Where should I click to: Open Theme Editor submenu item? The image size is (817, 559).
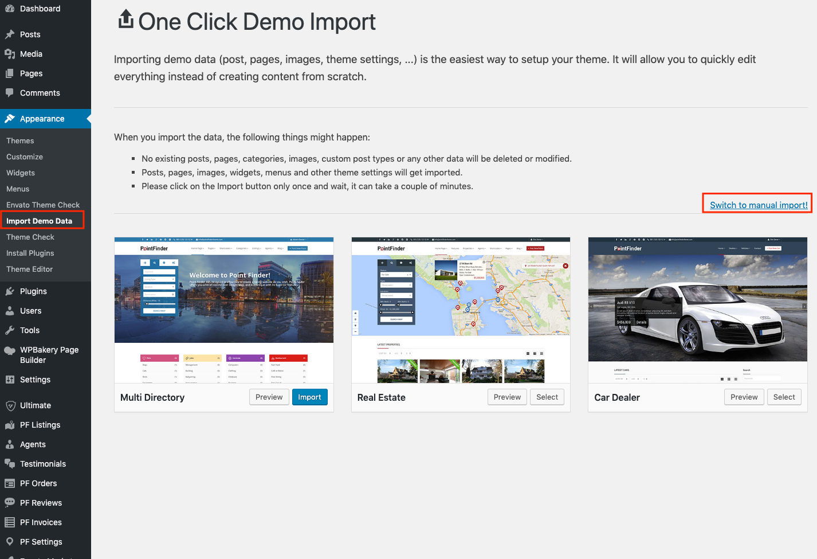point(30,269)
